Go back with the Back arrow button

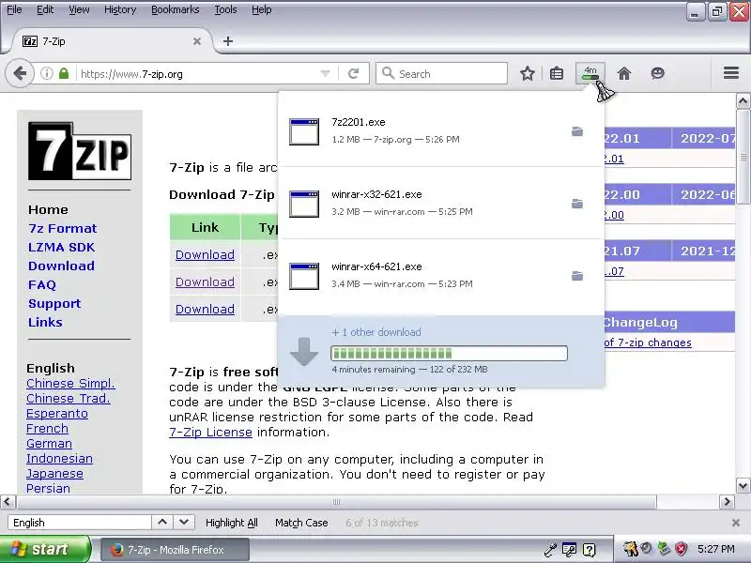[20, 74]
